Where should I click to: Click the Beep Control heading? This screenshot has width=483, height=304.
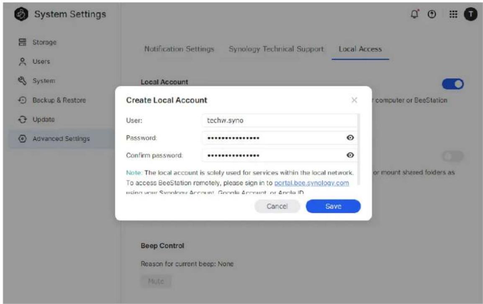tap(162, 246)
